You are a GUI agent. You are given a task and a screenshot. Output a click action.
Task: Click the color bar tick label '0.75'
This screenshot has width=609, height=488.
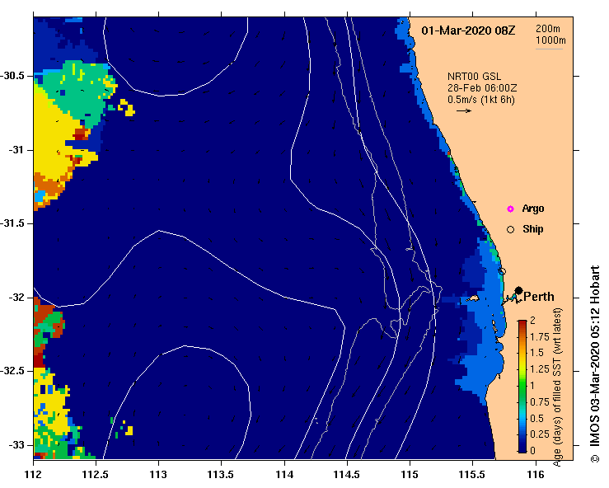[x=540, y=401]
